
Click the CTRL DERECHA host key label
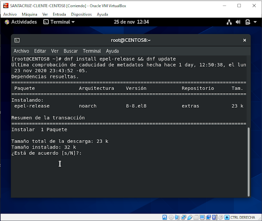243,217
